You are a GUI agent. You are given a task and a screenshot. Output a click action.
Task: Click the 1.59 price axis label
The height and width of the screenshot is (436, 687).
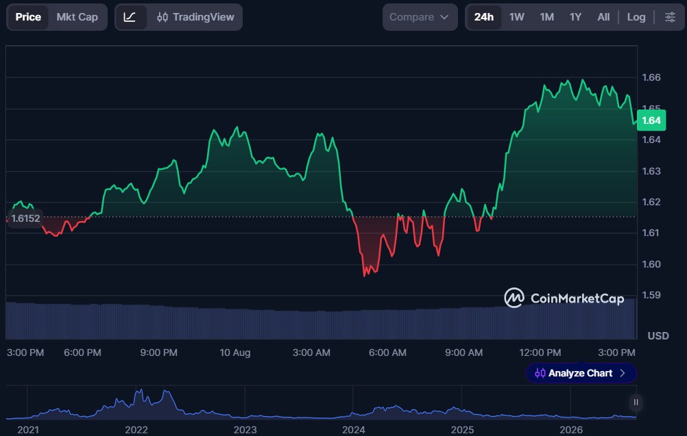point(651,295)
